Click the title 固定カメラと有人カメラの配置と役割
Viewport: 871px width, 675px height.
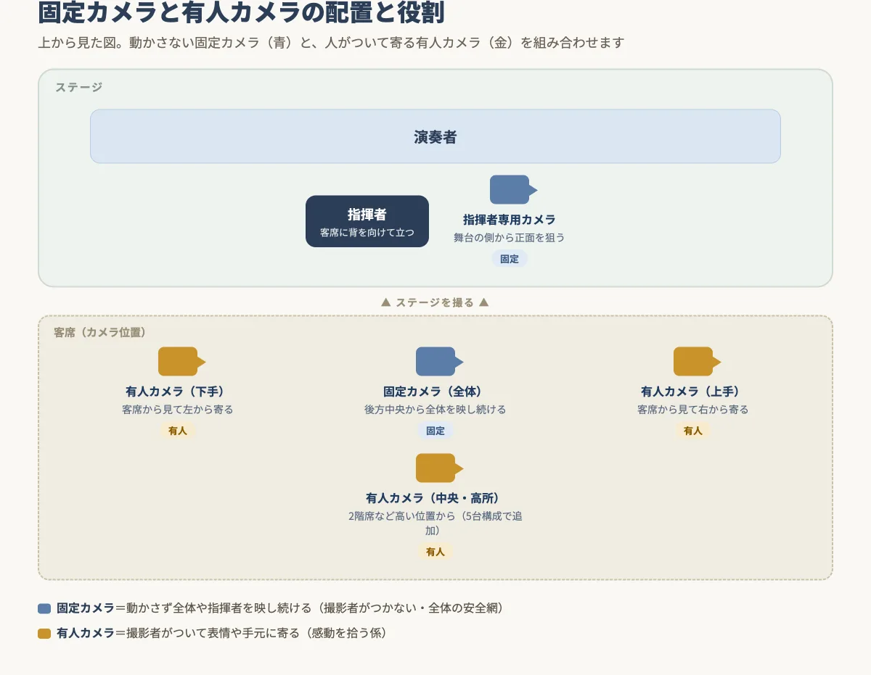click(x=242, y=12)
